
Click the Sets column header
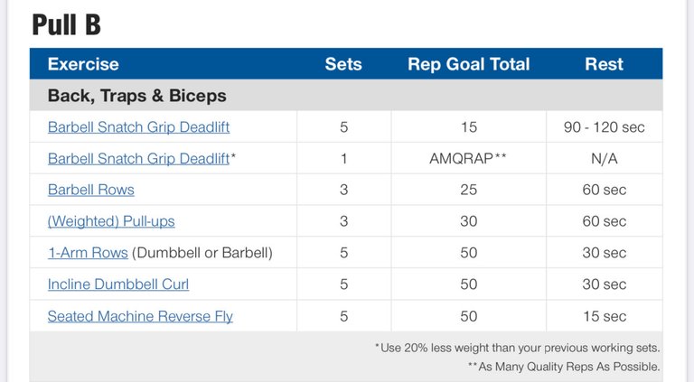(343, 64)
